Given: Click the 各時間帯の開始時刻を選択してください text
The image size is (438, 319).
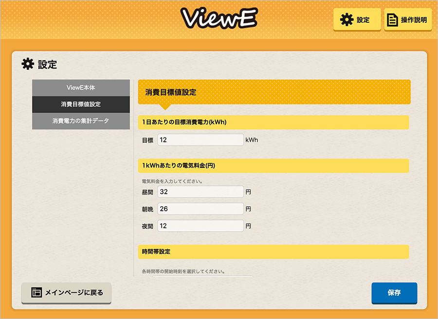Looking at the screenshot, I should coord(183,271).
